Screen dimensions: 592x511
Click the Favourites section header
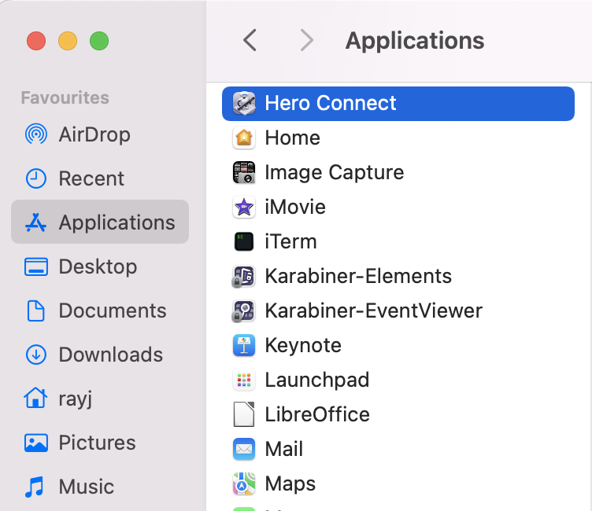point(65,97)
